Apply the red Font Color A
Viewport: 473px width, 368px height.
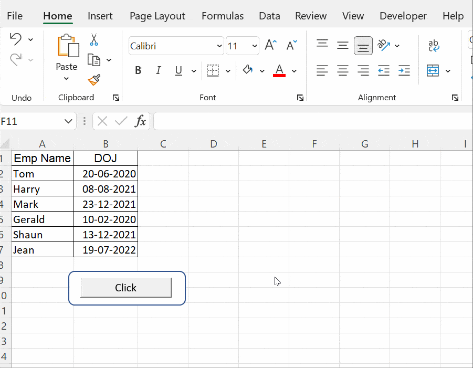point(279,70)
